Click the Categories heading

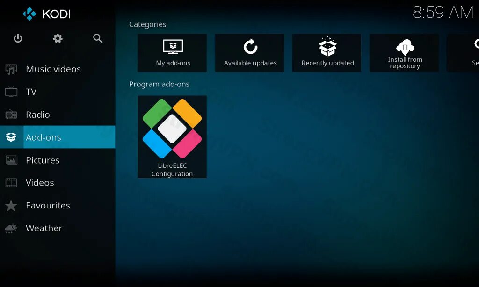[x=147, y=24]
